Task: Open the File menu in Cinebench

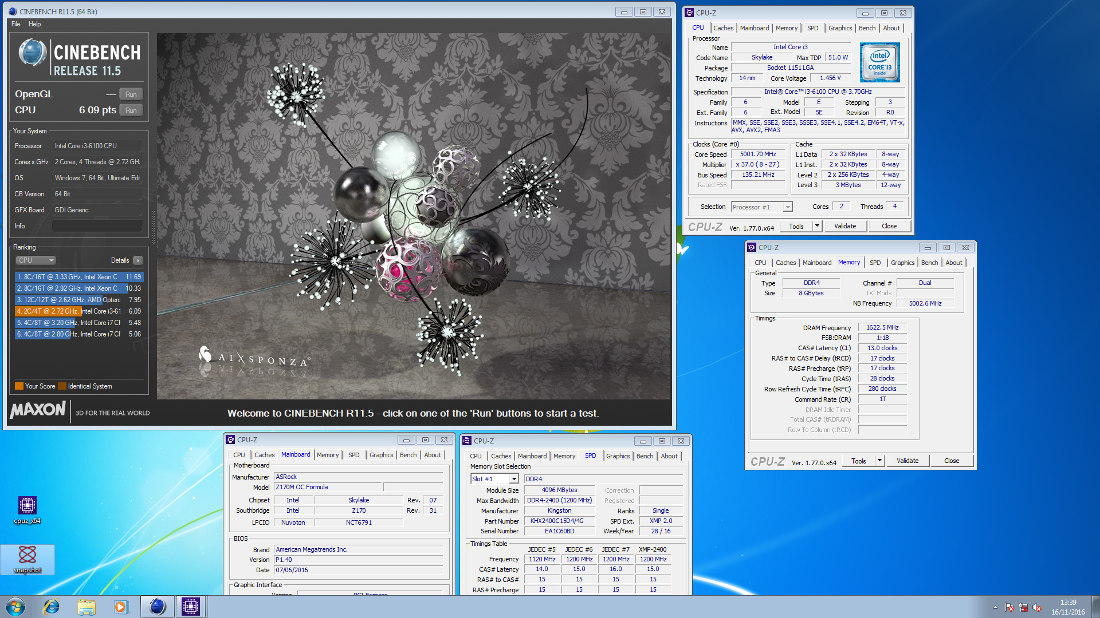Action: (x=16, y=24)
